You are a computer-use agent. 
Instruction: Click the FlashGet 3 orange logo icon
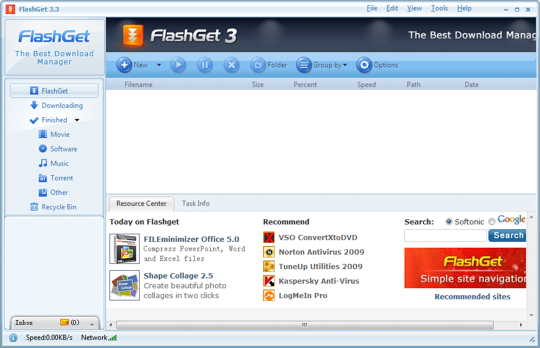pyautogui.click(x=133, y=35)
